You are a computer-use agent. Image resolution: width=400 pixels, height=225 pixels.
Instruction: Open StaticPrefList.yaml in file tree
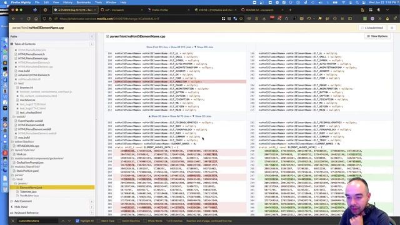(27, 171)
